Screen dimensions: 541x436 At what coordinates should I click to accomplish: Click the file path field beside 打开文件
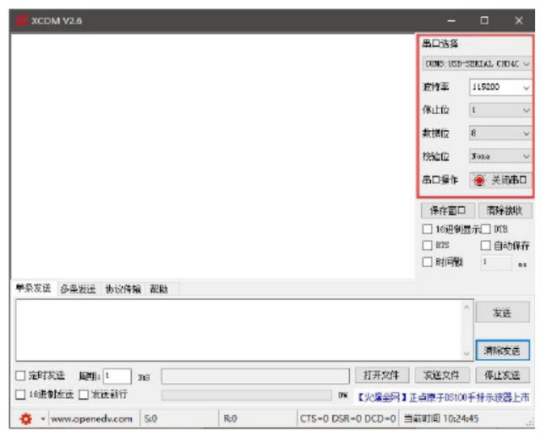(x=255, y=376)
